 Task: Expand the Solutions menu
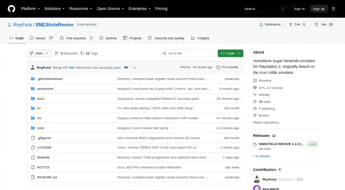point(54,9)
